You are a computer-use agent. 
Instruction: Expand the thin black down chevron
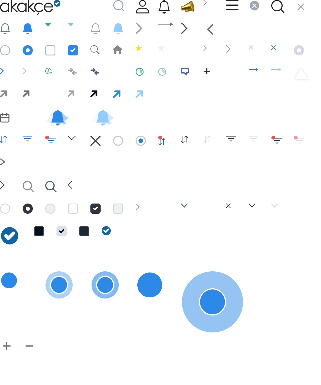tap(72, 138)
